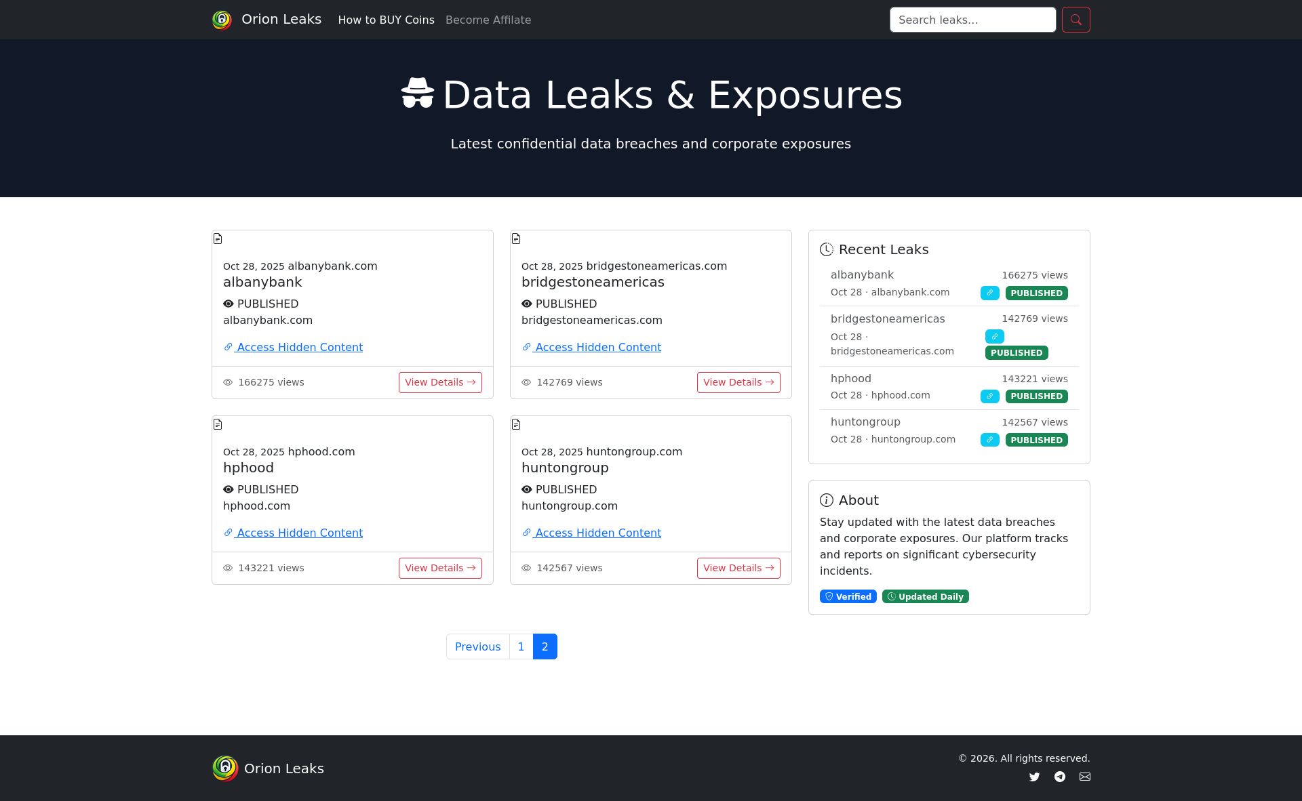
Task: Access Hidden Content for albanybank
Action: coord(293,347)
